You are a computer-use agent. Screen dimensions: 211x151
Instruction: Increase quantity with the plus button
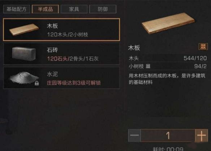point(202,135)
